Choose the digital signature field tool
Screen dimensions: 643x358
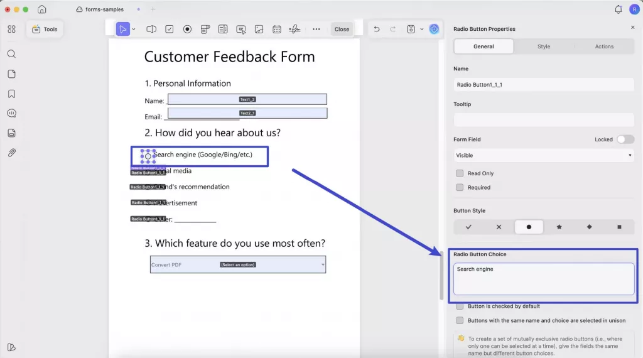point(294,29)
